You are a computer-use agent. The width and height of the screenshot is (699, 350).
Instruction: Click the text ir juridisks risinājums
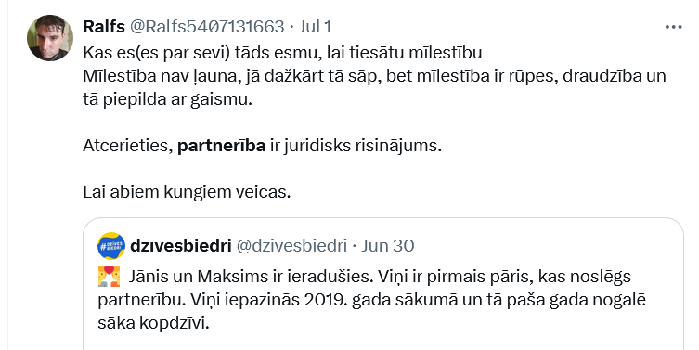[x=356, y=146]
